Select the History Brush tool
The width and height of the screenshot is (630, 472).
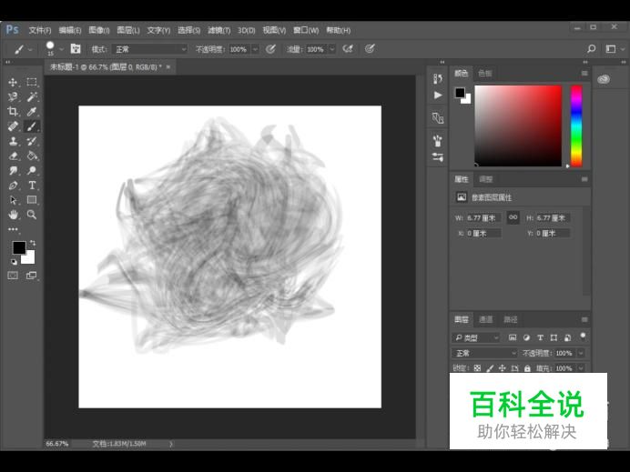coord(32,141)
